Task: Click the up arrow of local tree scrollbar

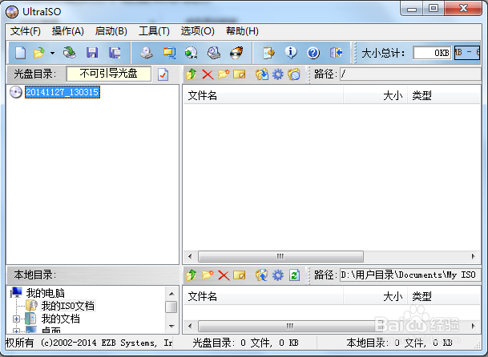Action: (x=171, y=294)
